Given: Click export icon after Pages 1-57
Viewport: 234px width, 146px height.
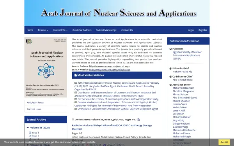Looking at the screenshot, I should point(138,120).
